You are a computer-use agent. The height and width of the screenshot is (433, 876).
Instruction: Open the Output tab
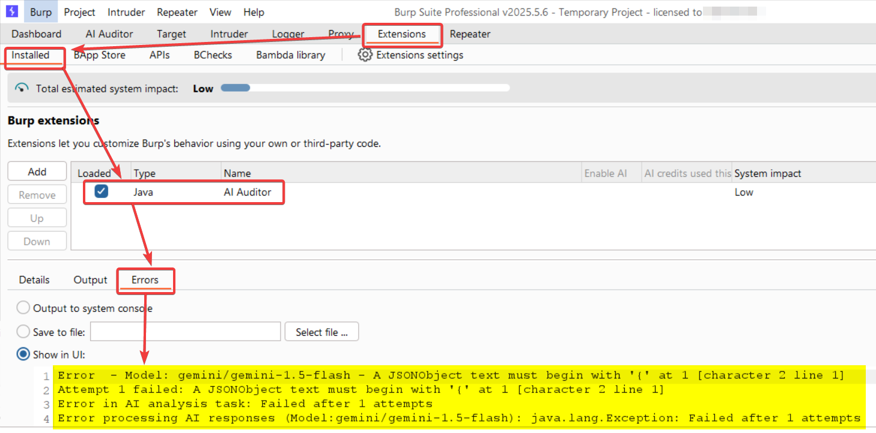(x=90, y=280)
